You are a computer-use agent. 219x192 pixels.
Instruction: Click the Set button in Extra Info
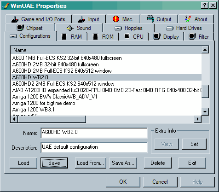coord(194,144)
